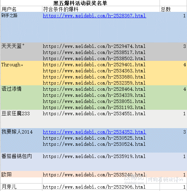Select the username cell 月芽儿
The height and width of the screenshot is (191, 187).
pos(21,187)
